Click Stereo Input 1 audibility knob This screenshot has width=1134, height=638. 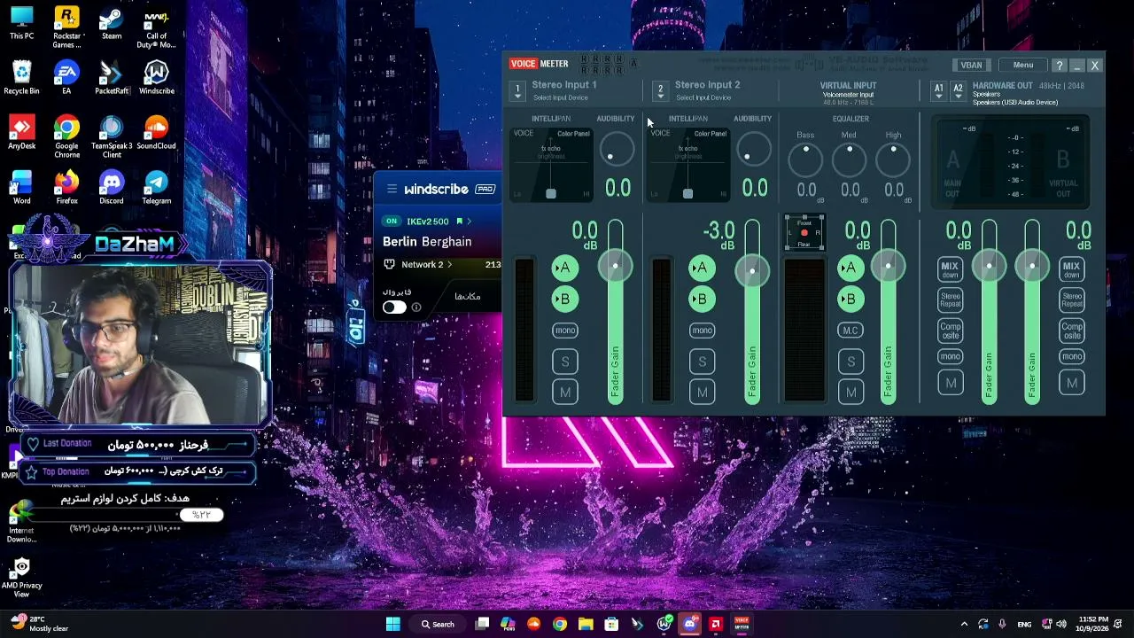[x=617, y=151]
